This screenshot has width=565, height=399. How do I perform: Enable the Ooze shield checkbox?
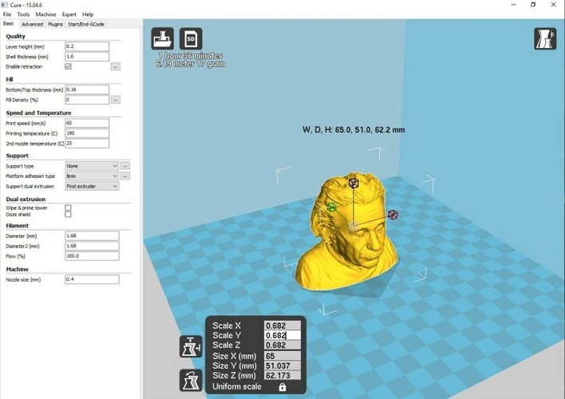click(x=68, y=215)
